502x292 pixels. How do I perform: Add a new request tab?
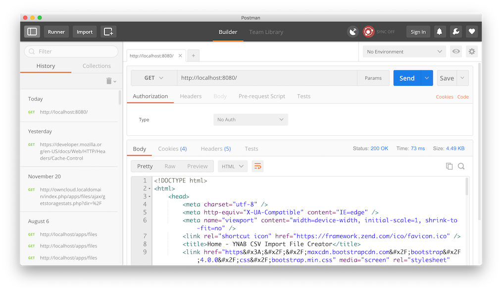coord(194,56)
